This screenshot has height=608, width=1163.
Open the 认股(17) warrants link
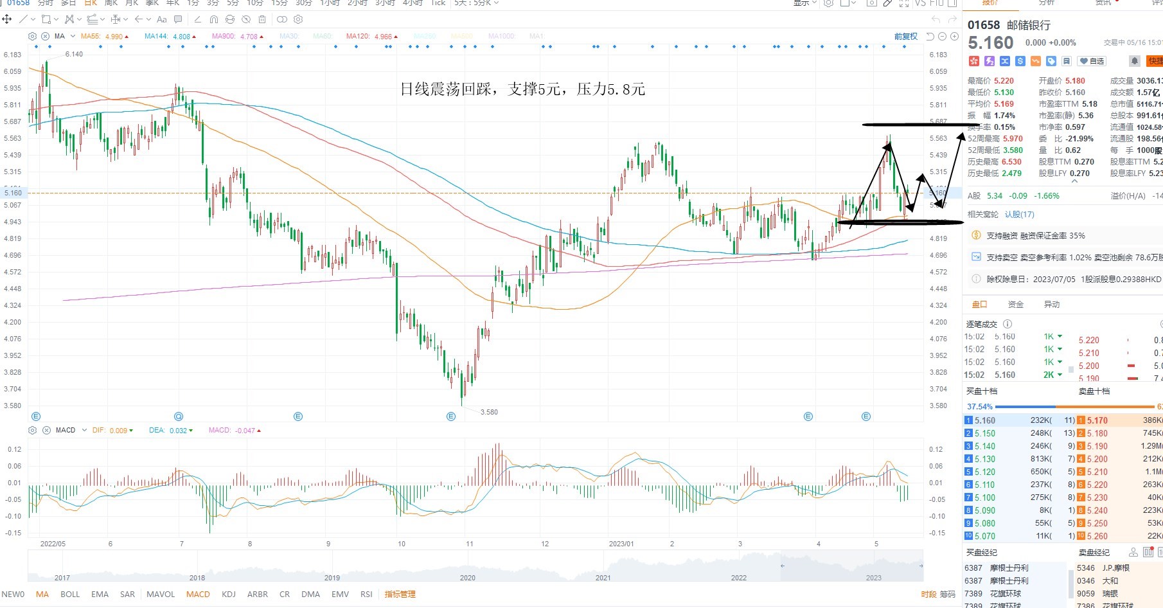pos(1020,215)
